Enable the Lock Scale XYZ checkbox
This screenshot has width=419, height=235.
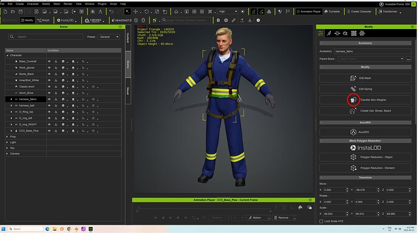(x=321, y=222)
